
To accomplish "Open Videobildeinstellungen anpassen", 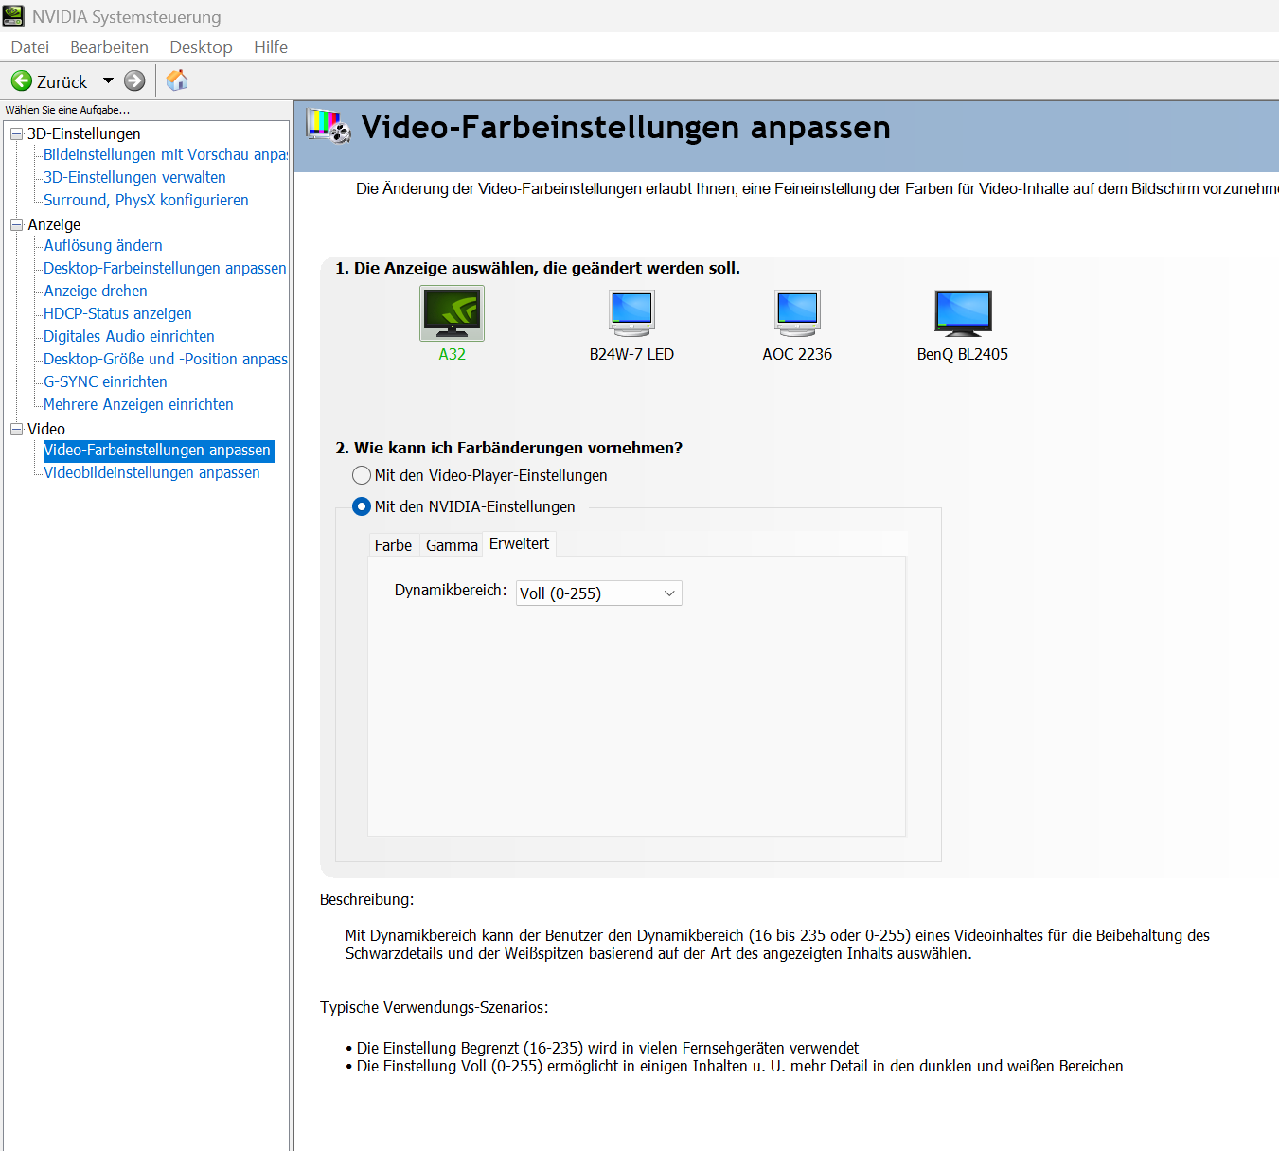I will 151,472.
